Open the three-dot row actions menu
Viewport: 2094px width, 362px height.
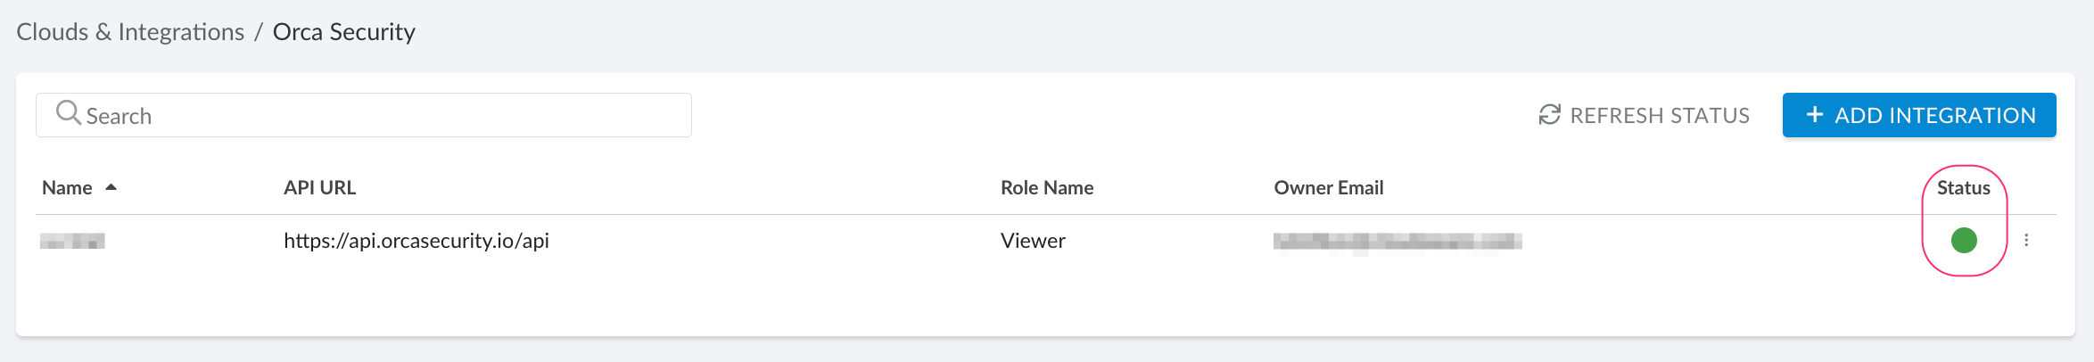click(2026, 241)
